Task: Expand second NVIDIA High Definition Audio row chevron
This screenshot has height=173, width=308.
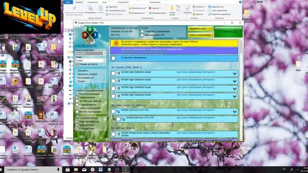Action: click(234, 81)
